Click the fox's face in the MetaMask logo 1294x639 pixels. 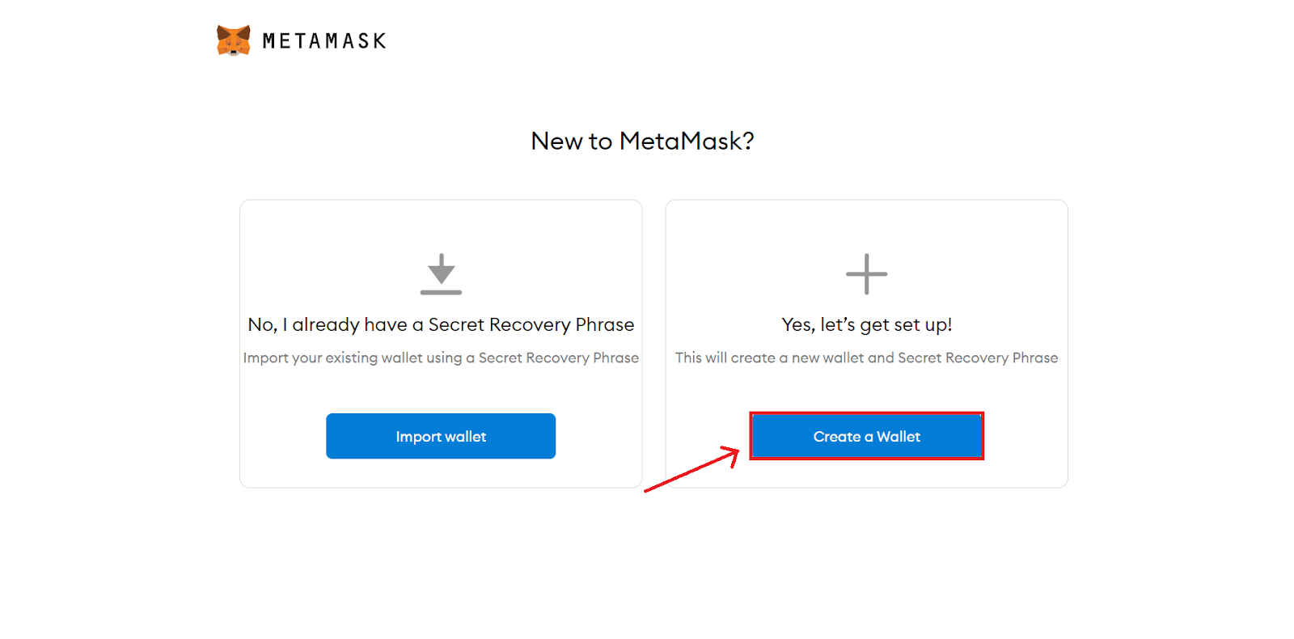coord(234,42)
